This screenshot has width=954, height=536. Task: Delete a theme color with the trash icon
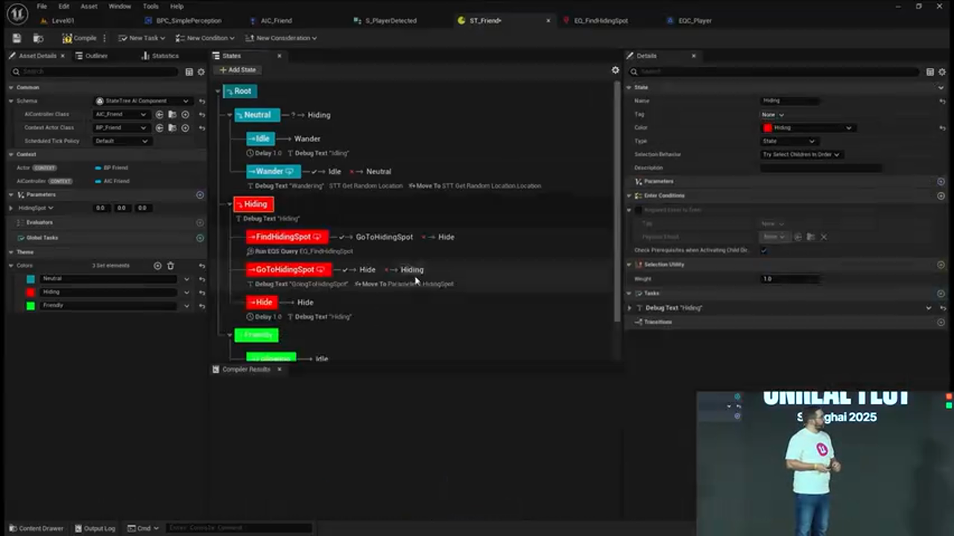171,265
